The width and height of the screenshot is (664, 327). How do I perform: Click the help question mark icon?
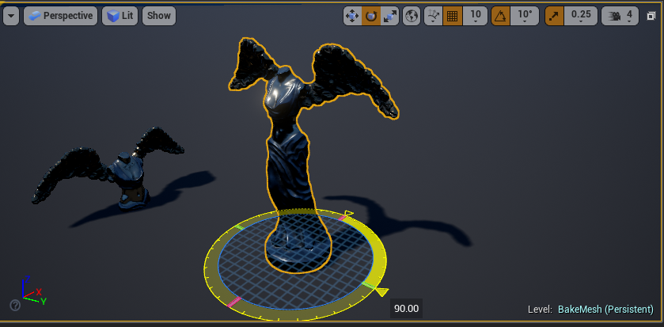click(x=15, y=305)
